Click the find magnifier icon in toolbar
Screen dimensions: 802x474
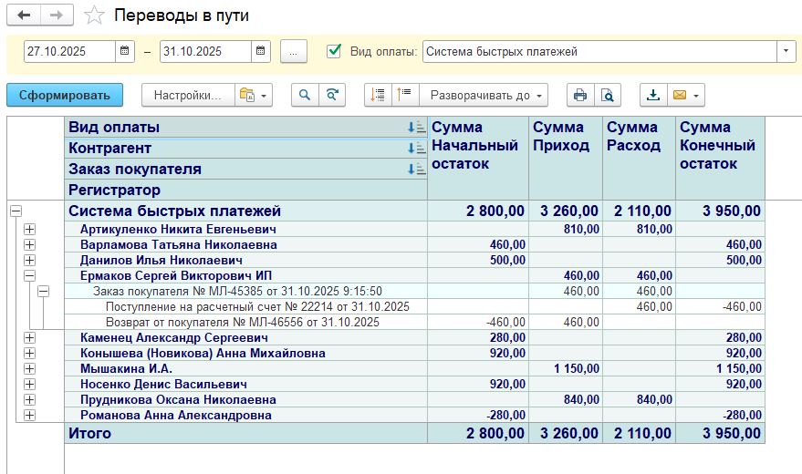305,95
